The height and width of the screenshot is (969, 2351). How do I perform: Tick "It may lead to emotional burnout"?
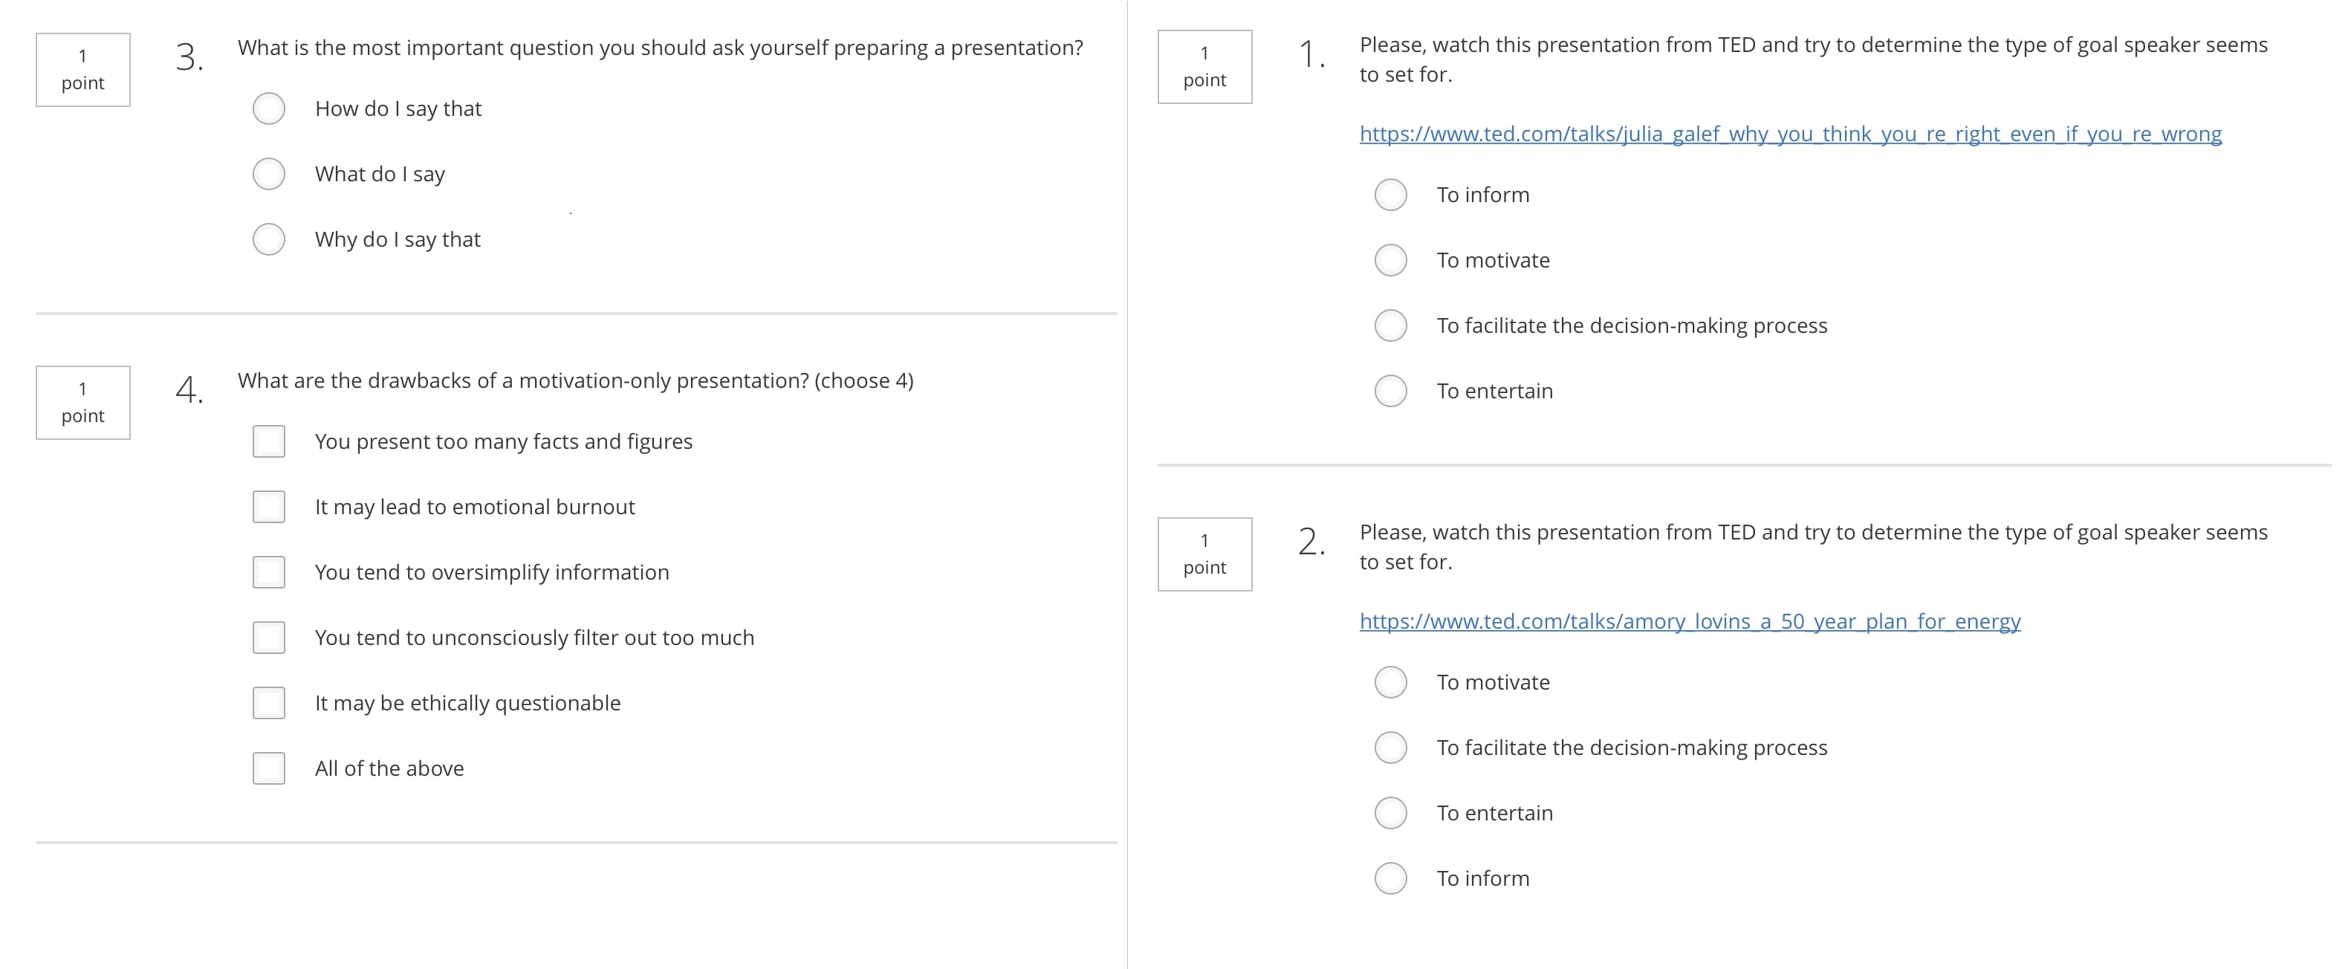pyautogui.click(x=268, y=508)
